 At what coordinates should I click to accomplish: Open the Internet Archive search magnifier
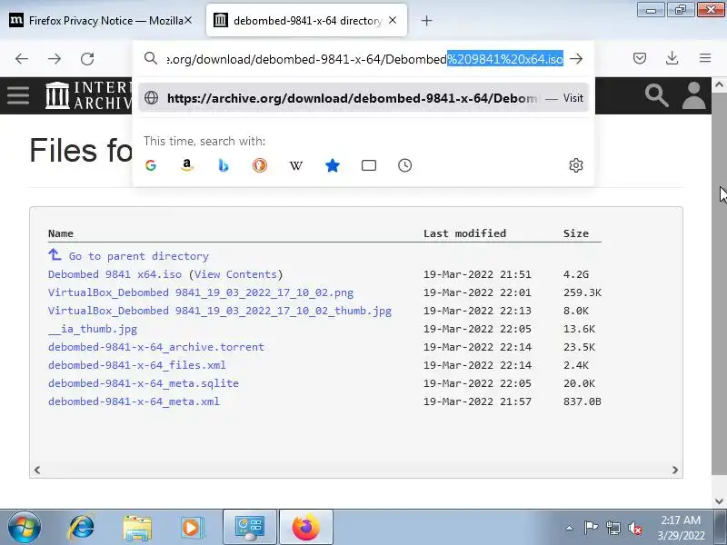[656, 95]
